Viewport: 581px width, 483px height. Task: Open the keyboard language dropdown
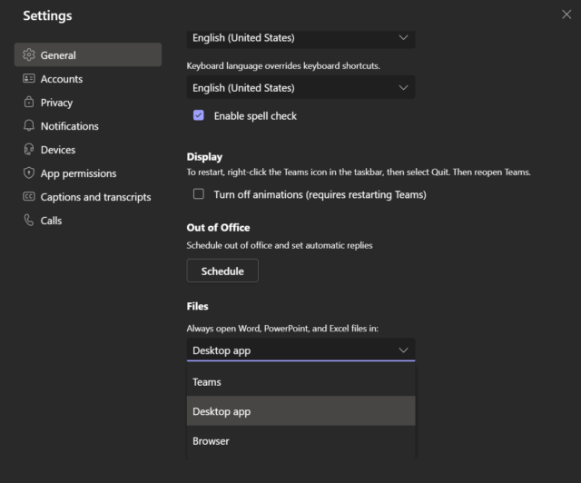(x=300, y=88)
